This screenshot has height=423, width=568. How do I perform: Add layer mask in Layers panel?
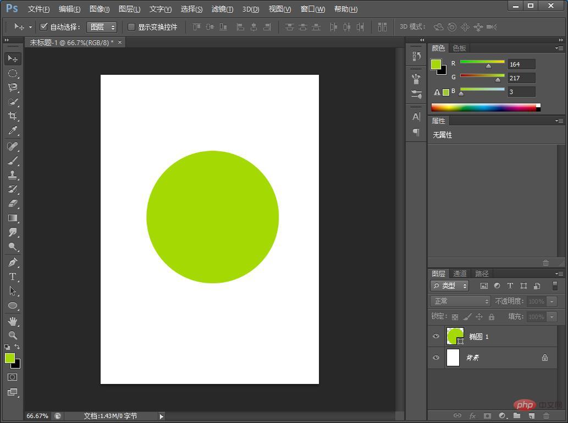coord(487,415)
